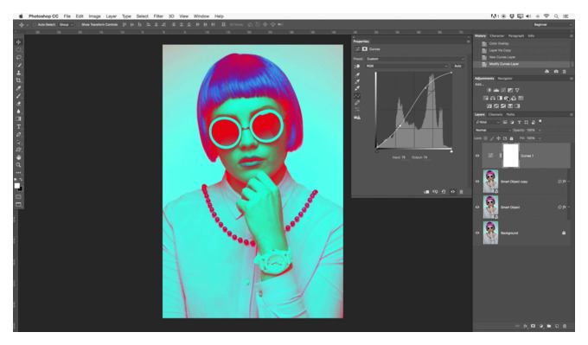The width and height of the screenshot is (588, 345).
Task: Toggle lock all for the layer
Action: tap(511, 138)
